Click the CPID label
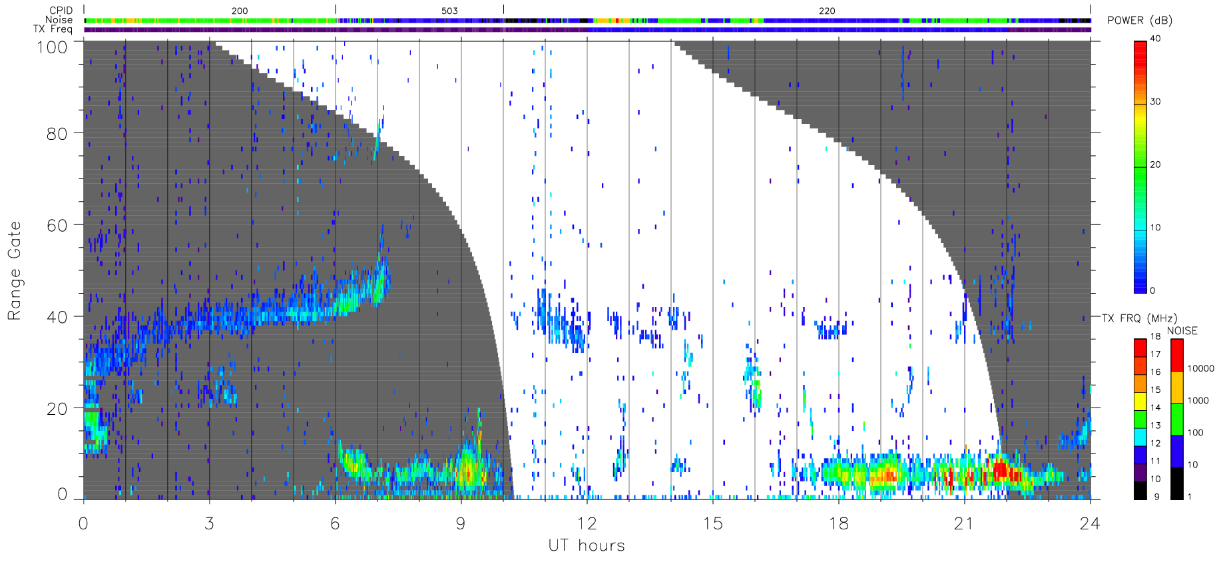 [x=61, y=11]
